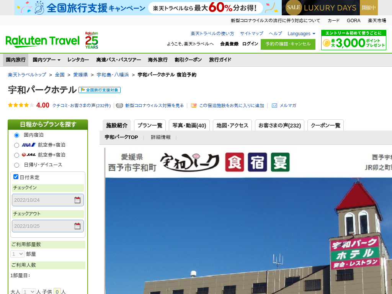
Task: Open the room count dropdown
Action: (x=18, y=254)
